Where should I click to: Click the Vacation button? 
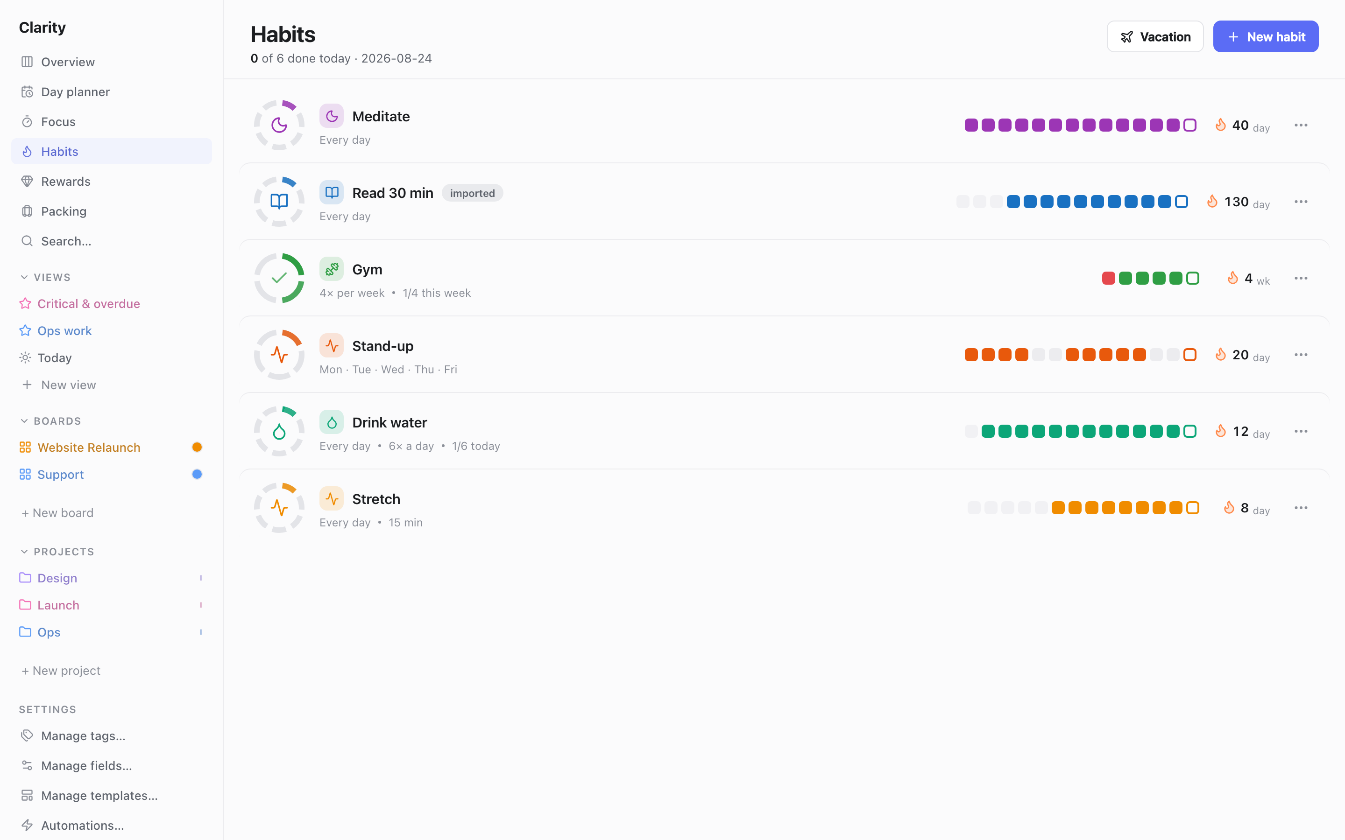[1155, 37]
